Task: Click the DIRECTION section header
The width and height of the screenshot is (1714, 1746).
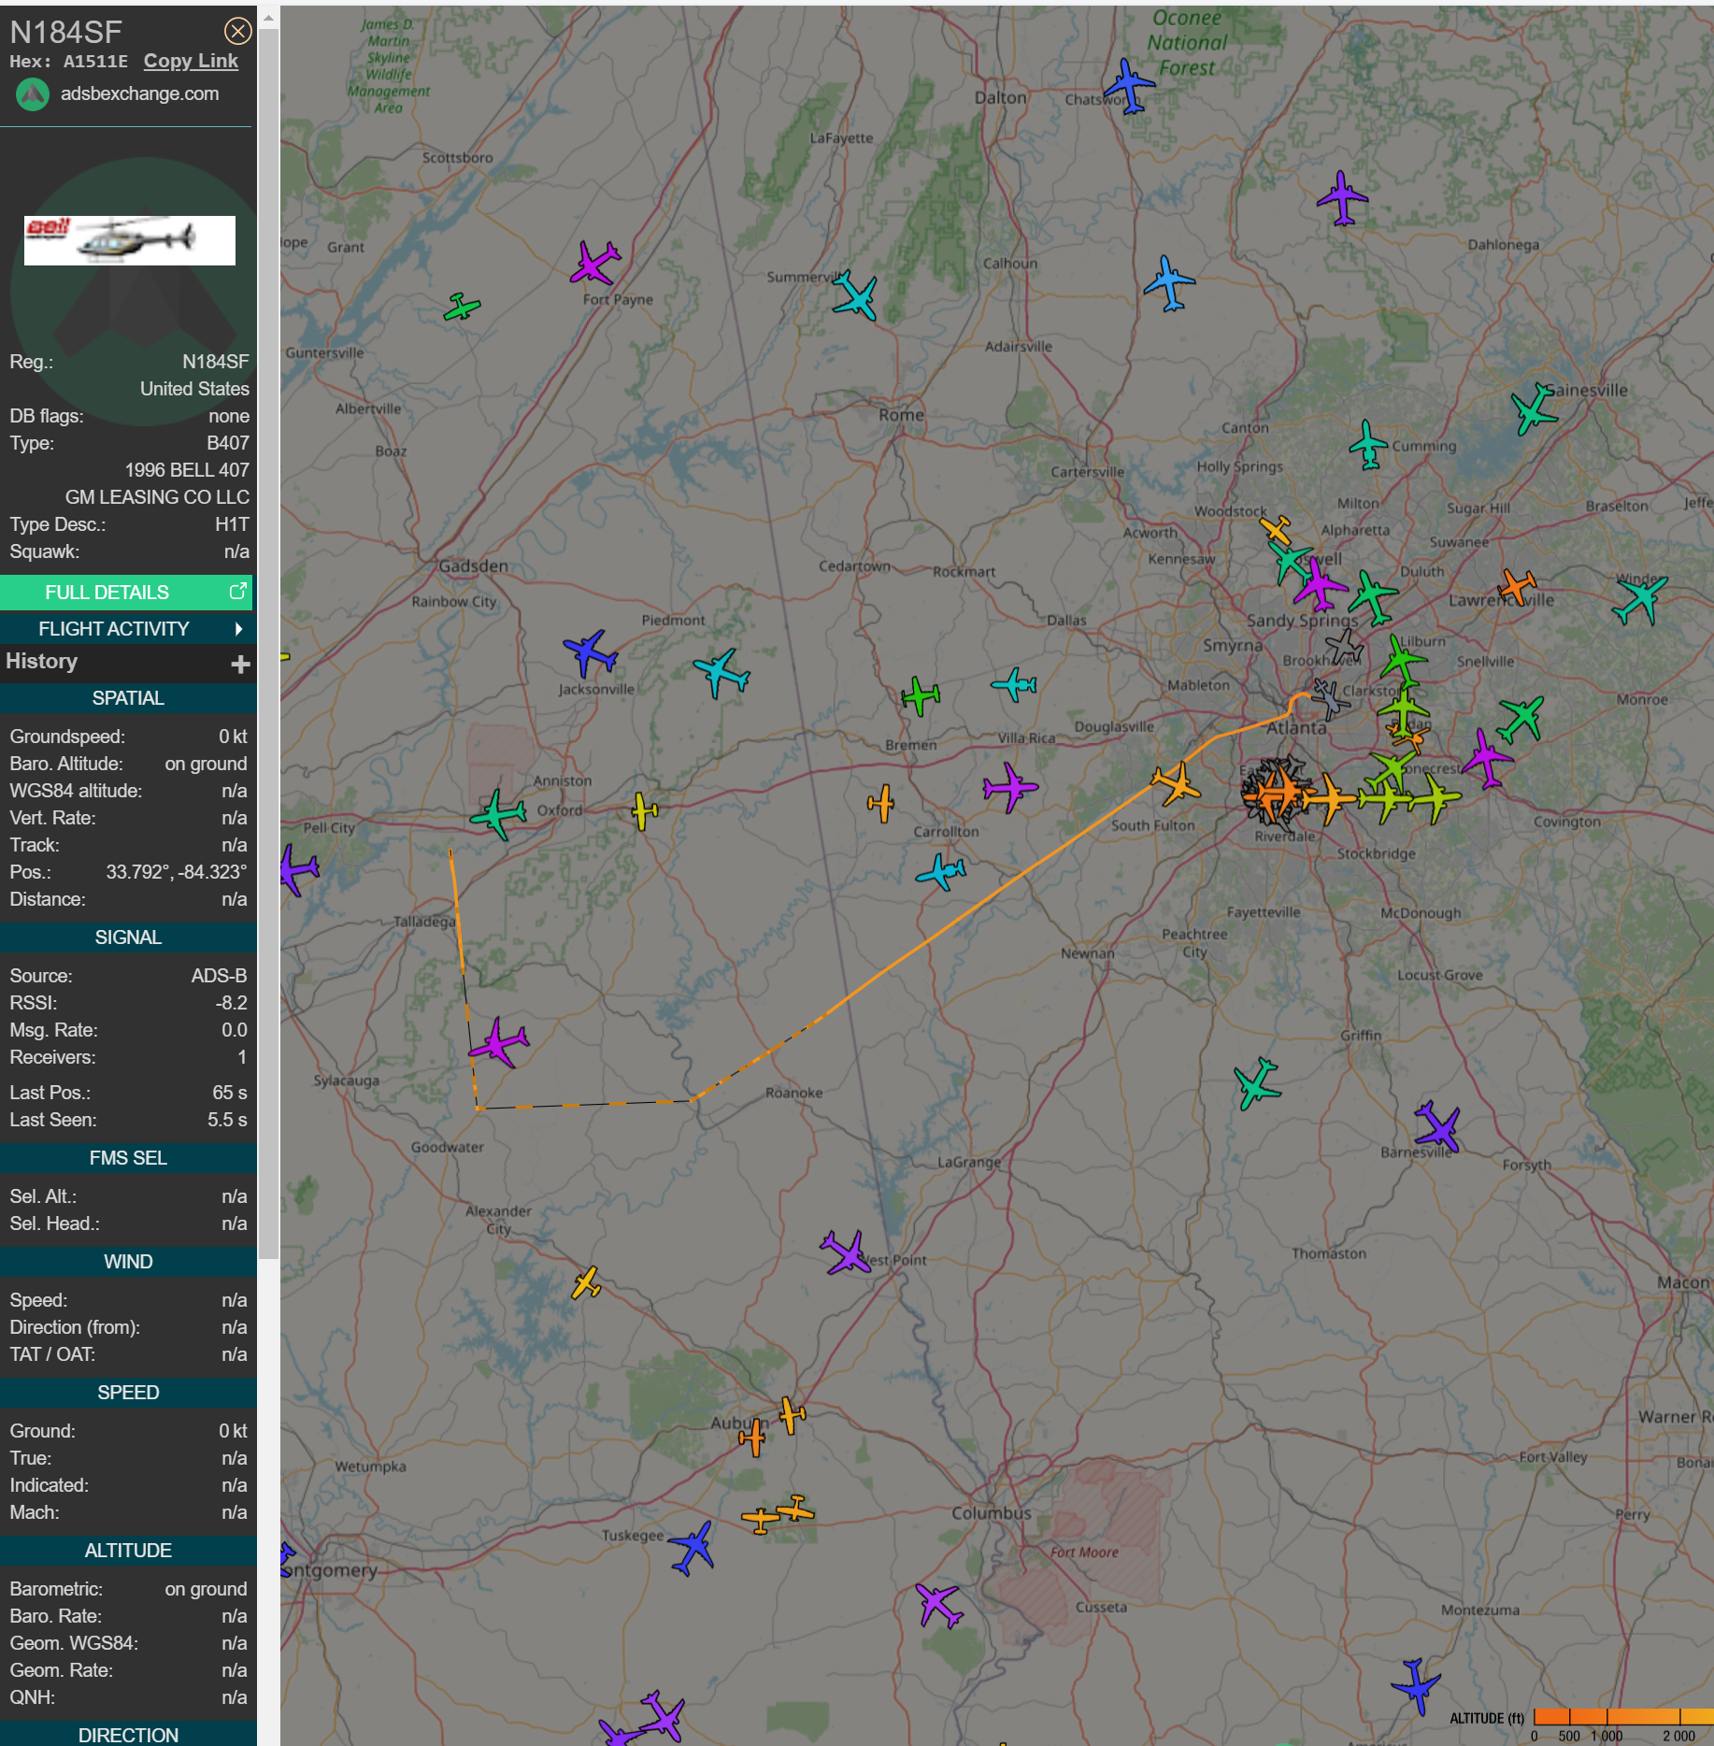Action: pos(128,1735)
